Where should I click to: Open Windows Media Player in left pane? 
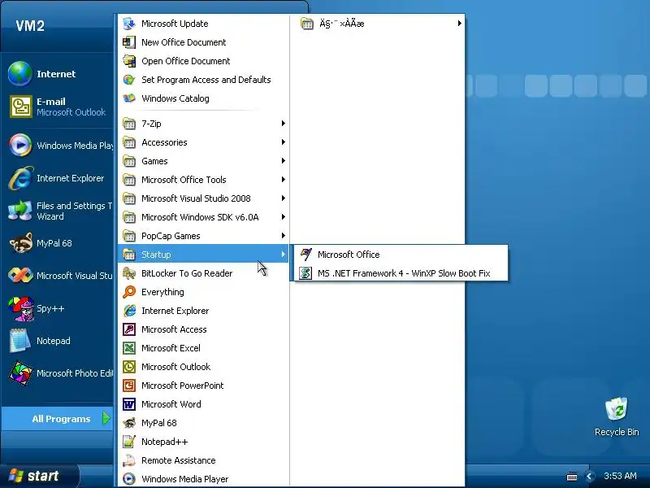[57, 146]
